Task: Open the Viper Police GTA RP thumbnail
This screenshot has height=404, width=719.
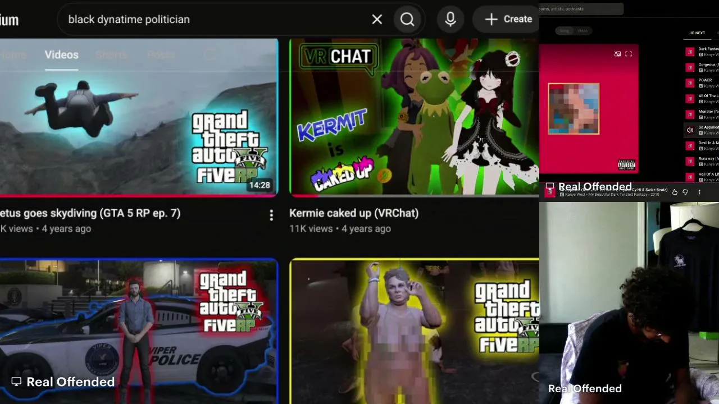Action: pos(139,331)
